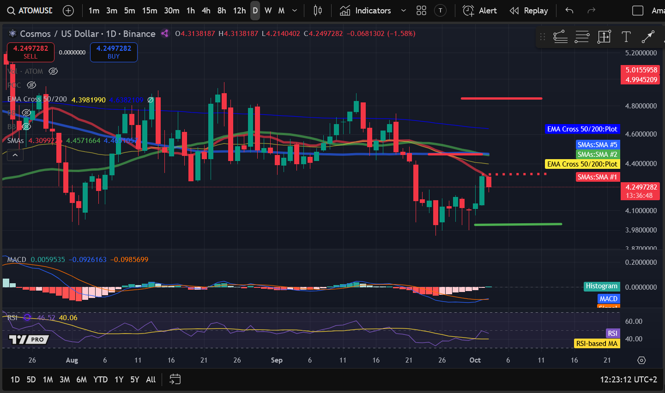Switch to the 4h timeframe
The width and height of the screenshot is (665, 393).
pyautogui.click(x=206, y=11)
